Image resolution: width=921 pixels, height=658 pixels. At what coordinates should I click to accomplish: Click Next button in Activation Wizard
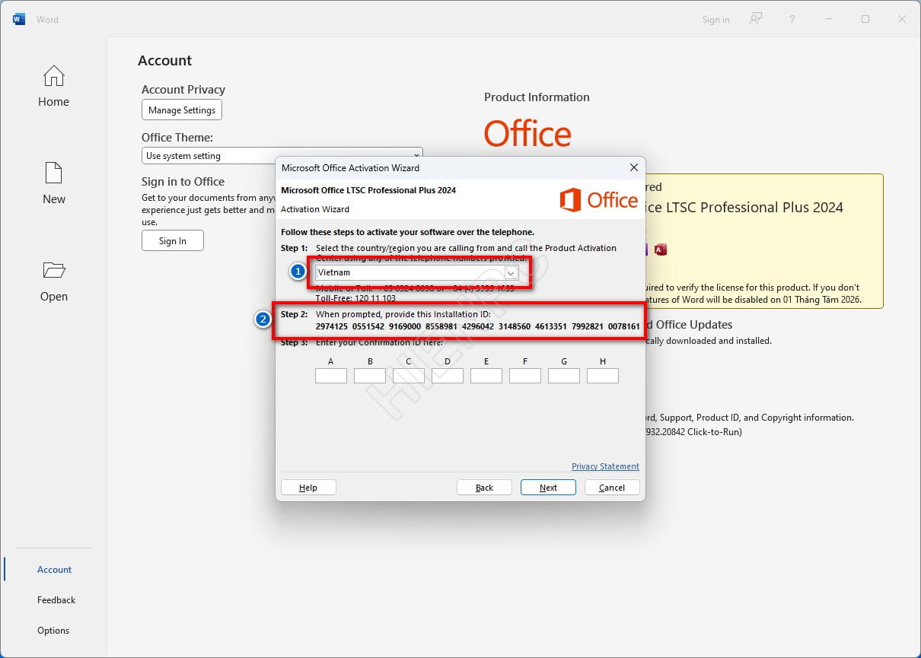pyautogui.click(x=548, y=488)
